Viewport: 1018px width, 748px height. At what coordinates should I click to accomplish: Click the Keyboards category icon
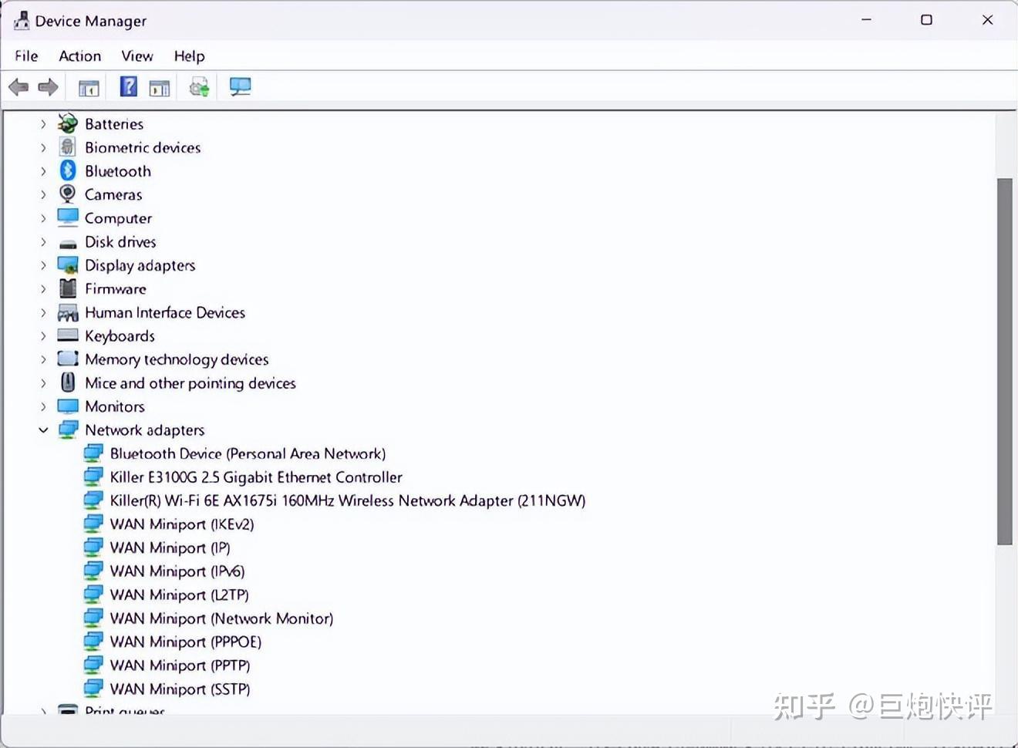click(x=68, y=335)
